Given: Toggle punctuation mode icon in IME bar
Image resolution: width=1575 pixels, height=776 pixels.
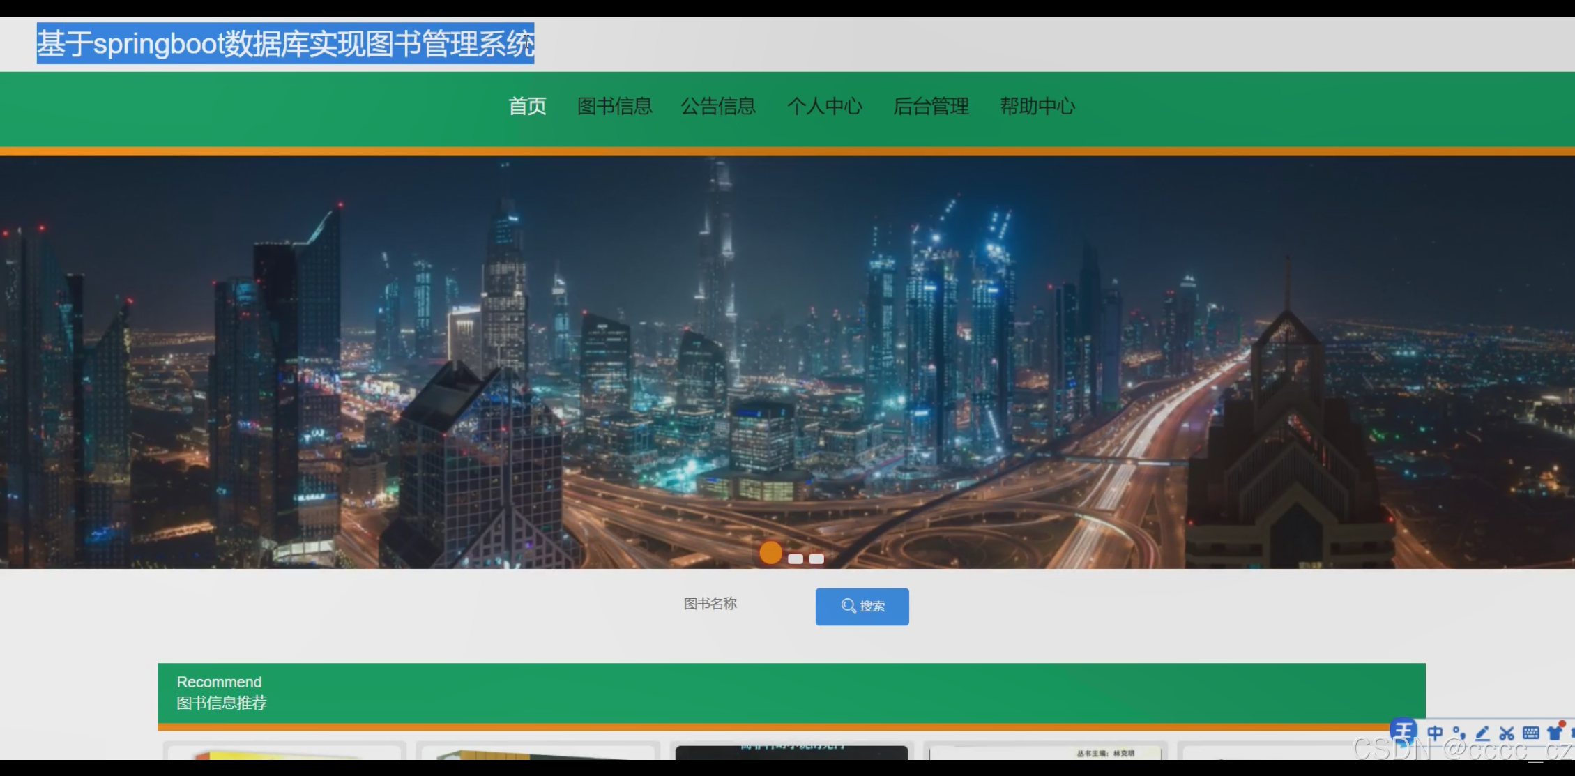Looking at the screenshot, I should [1459, 733].
